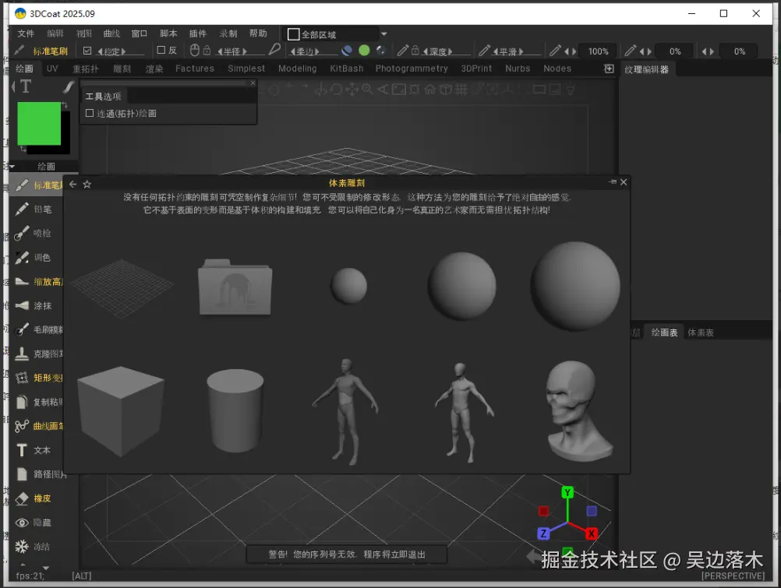The height and width of the screenshot is (588, 781).
Task: Open the 文件 menu
Action: click(x=26, y=33)
